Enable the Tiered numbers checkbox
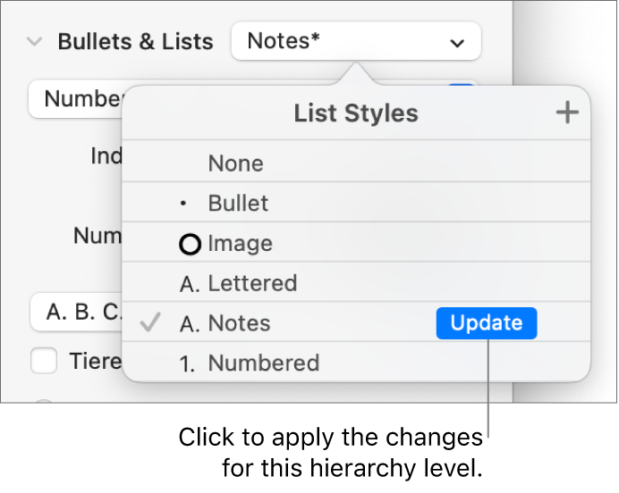The width and height of the screenshot is (619, 493). point(44,361)
